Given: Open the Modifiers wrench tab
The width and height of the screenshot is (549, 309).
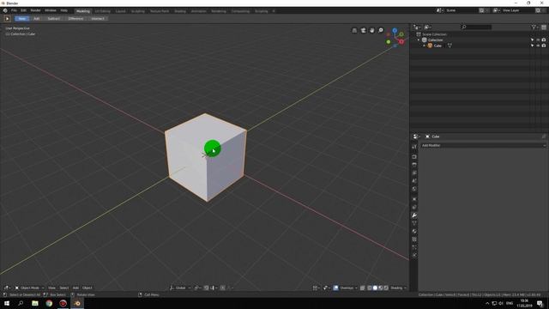Looking at the screenshot, I should [414, 215].
